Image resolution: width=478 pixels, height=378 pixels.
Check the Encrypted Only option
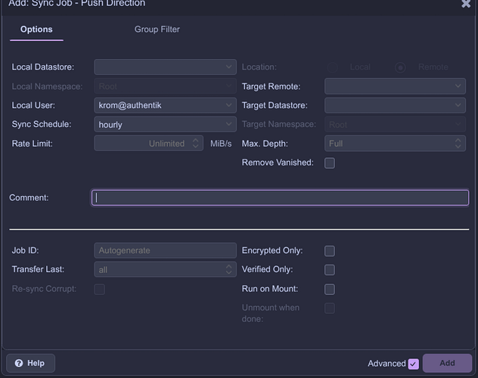click(x=329, y=251)
